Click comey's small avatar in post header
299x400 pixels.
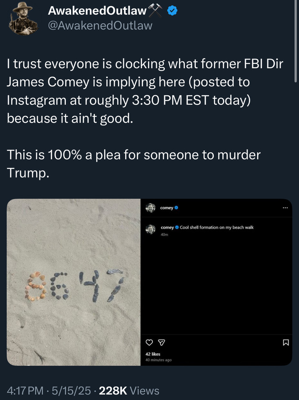150,208
